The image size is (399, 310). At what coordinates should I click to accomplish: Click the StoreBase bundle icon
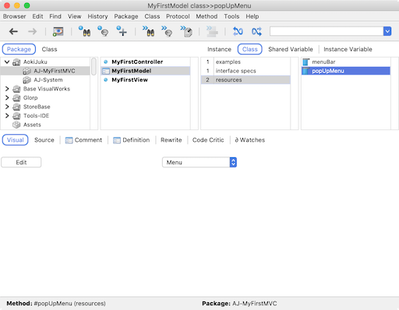[x=16, y=107]
